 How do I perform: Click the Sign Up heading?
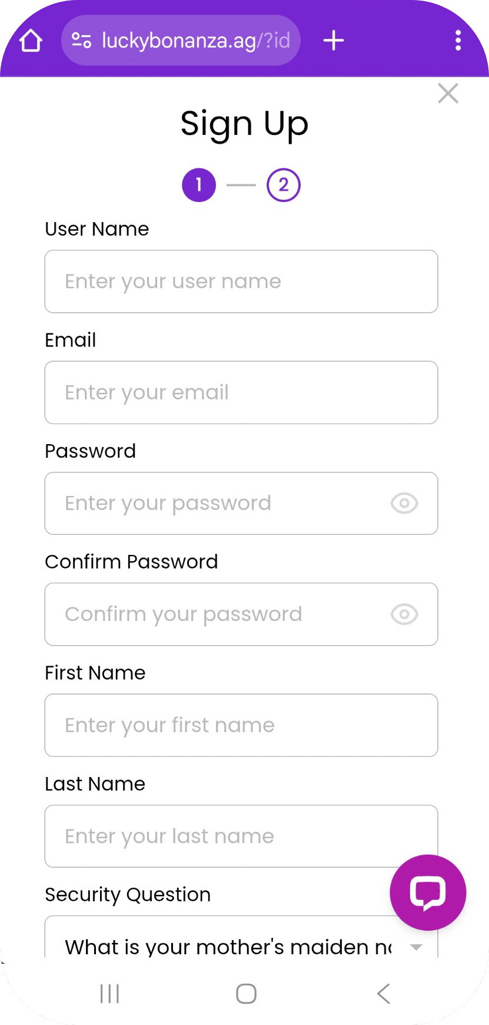tap(245, 123)
